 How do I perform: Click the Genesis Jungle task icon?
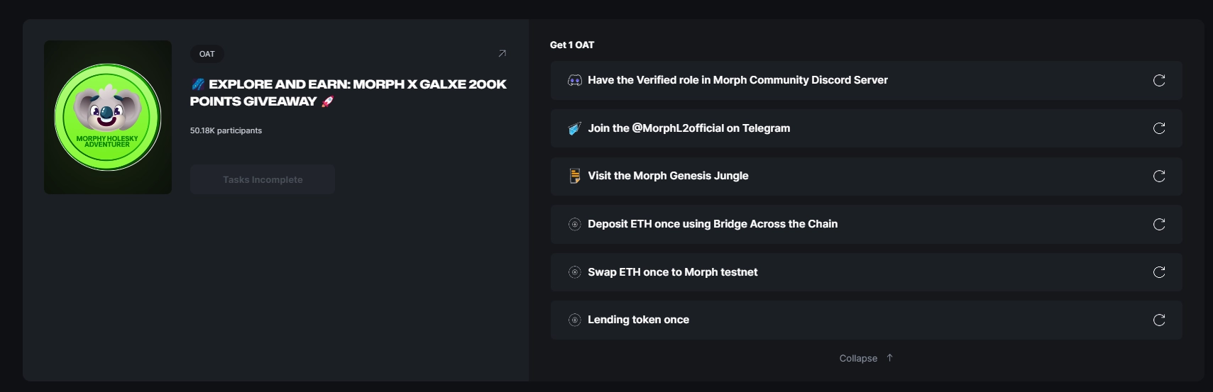575,176
